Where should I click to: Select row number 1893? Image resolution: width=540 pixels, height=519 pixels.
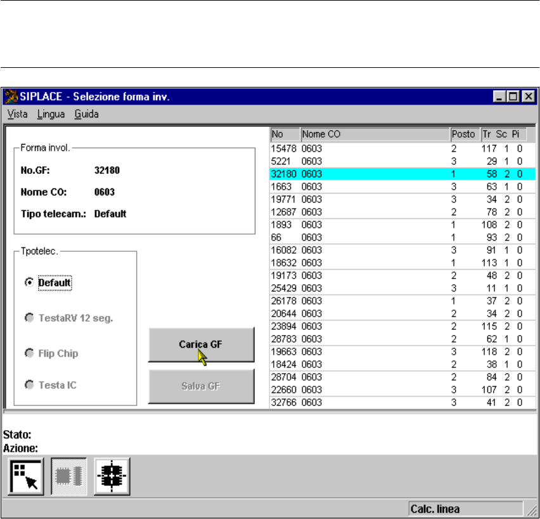coord(402,225)
